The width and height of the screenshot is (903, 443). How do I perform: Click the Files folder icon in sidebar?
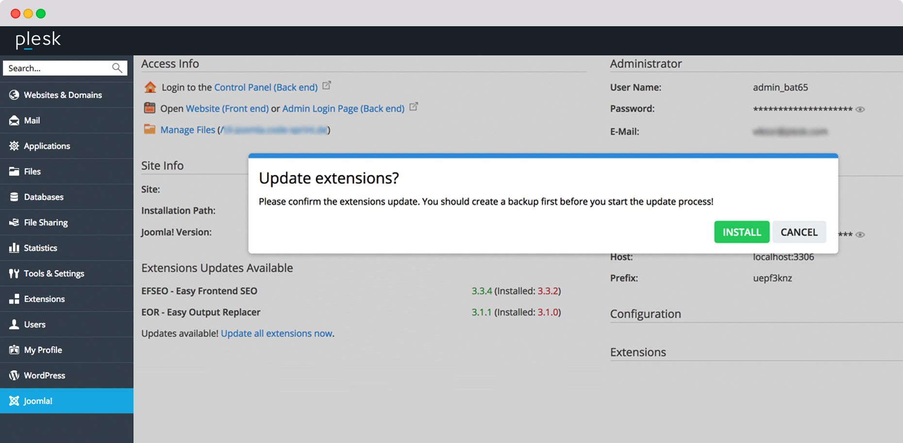[14, 171]
